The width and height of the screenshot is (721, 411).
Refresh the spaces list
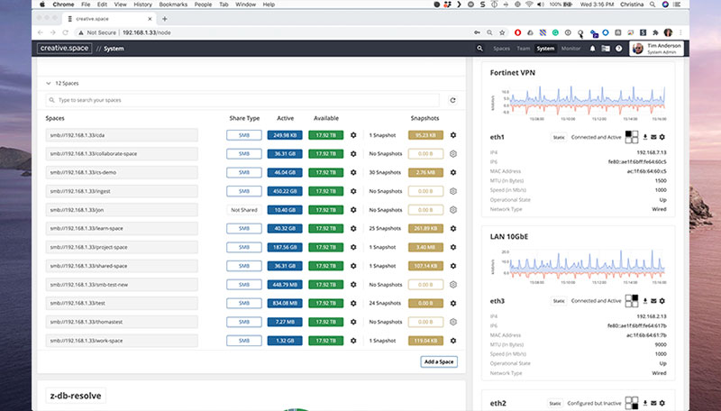click(x=452, y=101)
